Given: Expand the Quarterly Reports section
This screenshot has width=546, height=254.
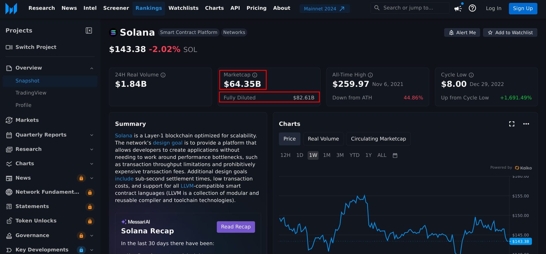Looking at the screenshot, I should [x=92, y=135].
